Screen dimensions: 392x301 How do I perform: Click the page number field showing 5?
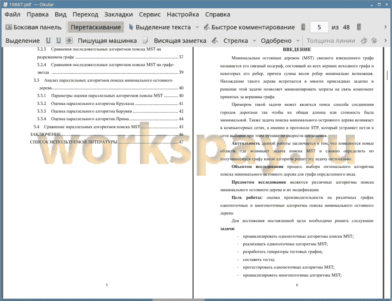coord(319,27)
